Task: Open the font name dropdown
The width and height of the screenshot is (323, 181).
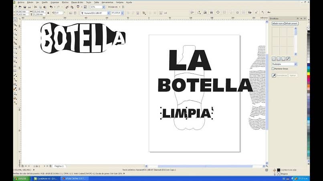Action: [x=108, y=13]
